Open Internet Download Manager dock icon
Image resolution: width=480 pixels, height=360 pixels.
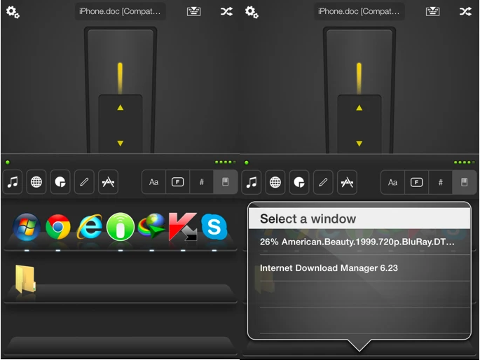click(152, 226)
